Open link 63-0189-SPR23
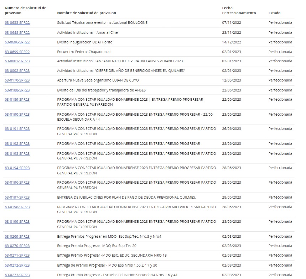This screenshot has width=306, height=279. (17, 100)
